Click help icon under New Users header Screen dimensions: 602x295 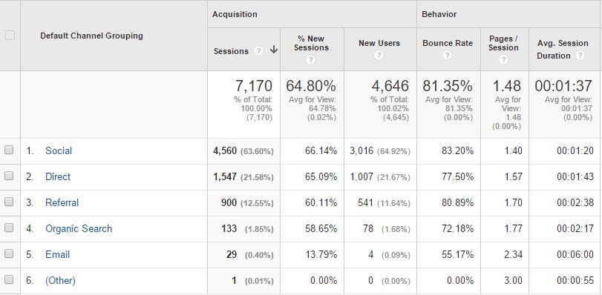tap(379, 56)
